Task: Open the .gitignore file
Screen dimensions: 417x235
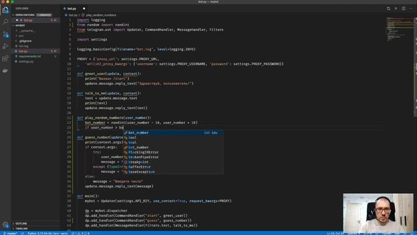Action: [25, 41]
